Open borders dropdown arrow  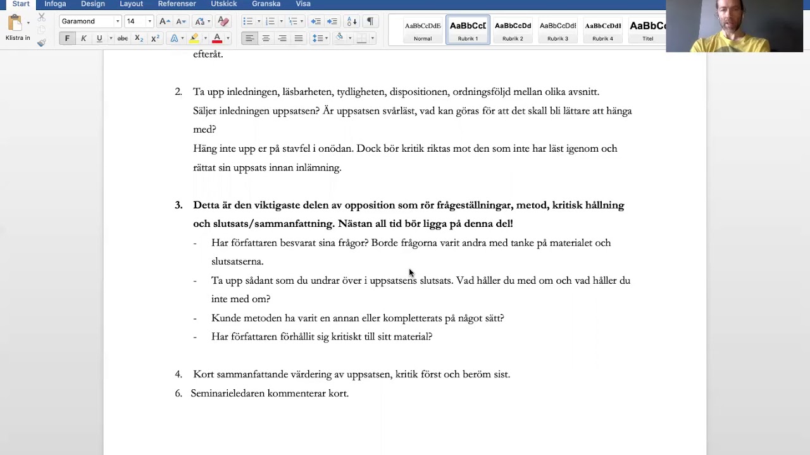(372, 39)
